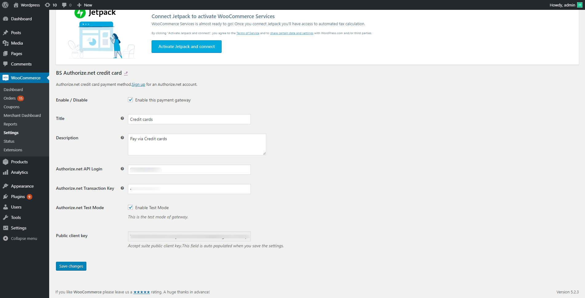This screenshot has height=298, width=585.
Task: Click help icon beside Authorize.net API Login
Action: (x=122, y=169)
